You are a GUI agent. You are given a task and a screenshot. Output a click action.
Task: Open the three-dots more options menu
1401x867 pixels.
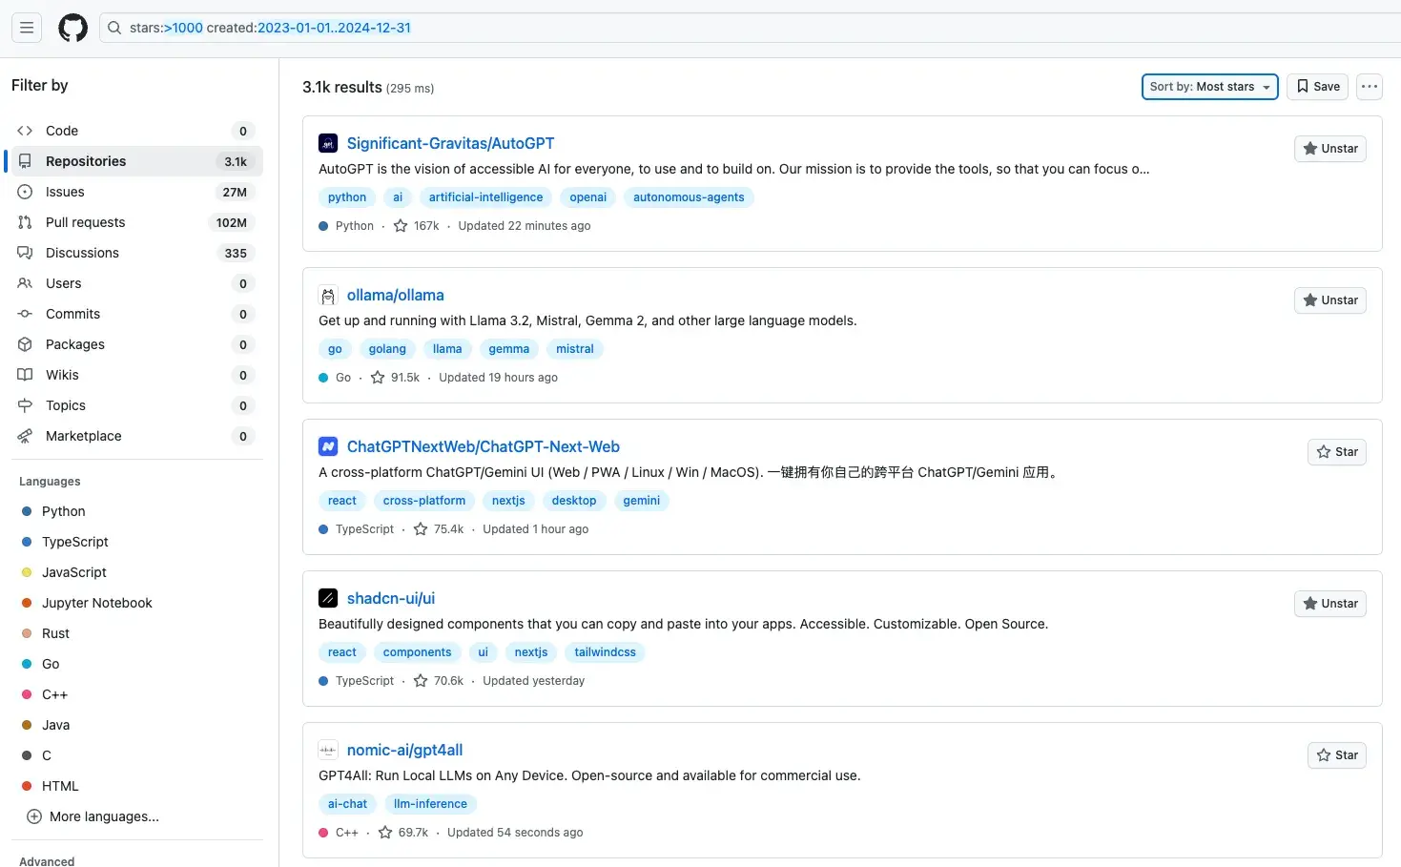click(x=1370, y=87)
